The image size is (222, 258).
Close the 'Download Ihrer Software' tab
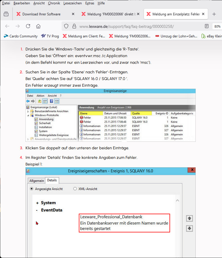click(73, 14)
